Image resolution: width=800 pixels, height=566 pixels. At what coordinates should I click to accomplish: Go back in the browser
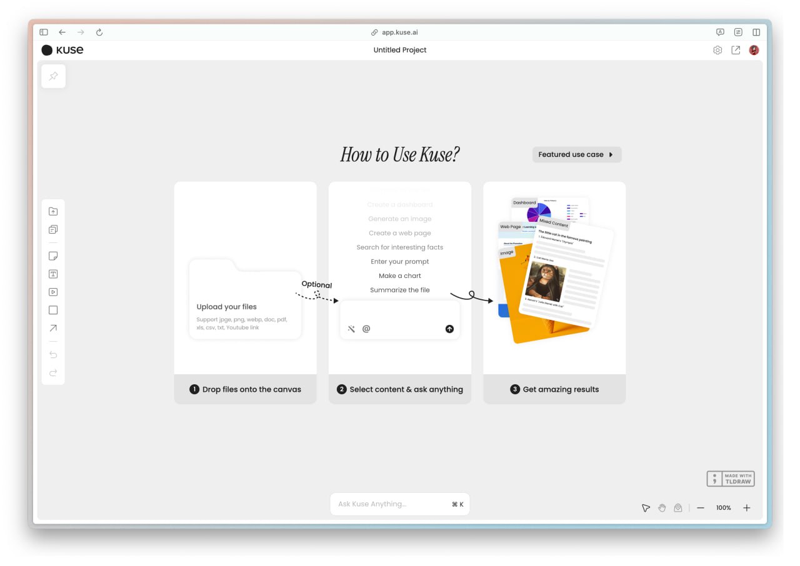[x=62, y=32]
